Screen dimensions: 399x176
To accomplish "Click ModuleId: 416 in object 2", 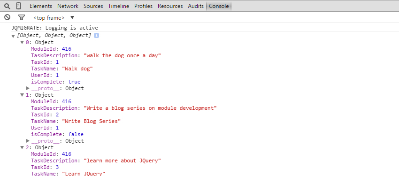I will tap(51, 154).
